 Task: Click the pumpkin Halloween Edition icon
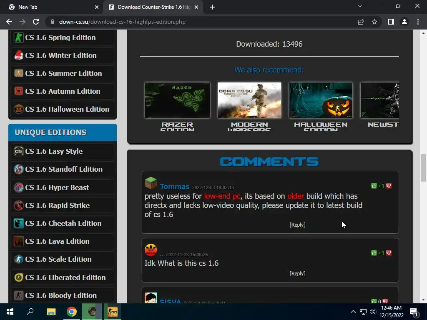[x=18, y=109]
